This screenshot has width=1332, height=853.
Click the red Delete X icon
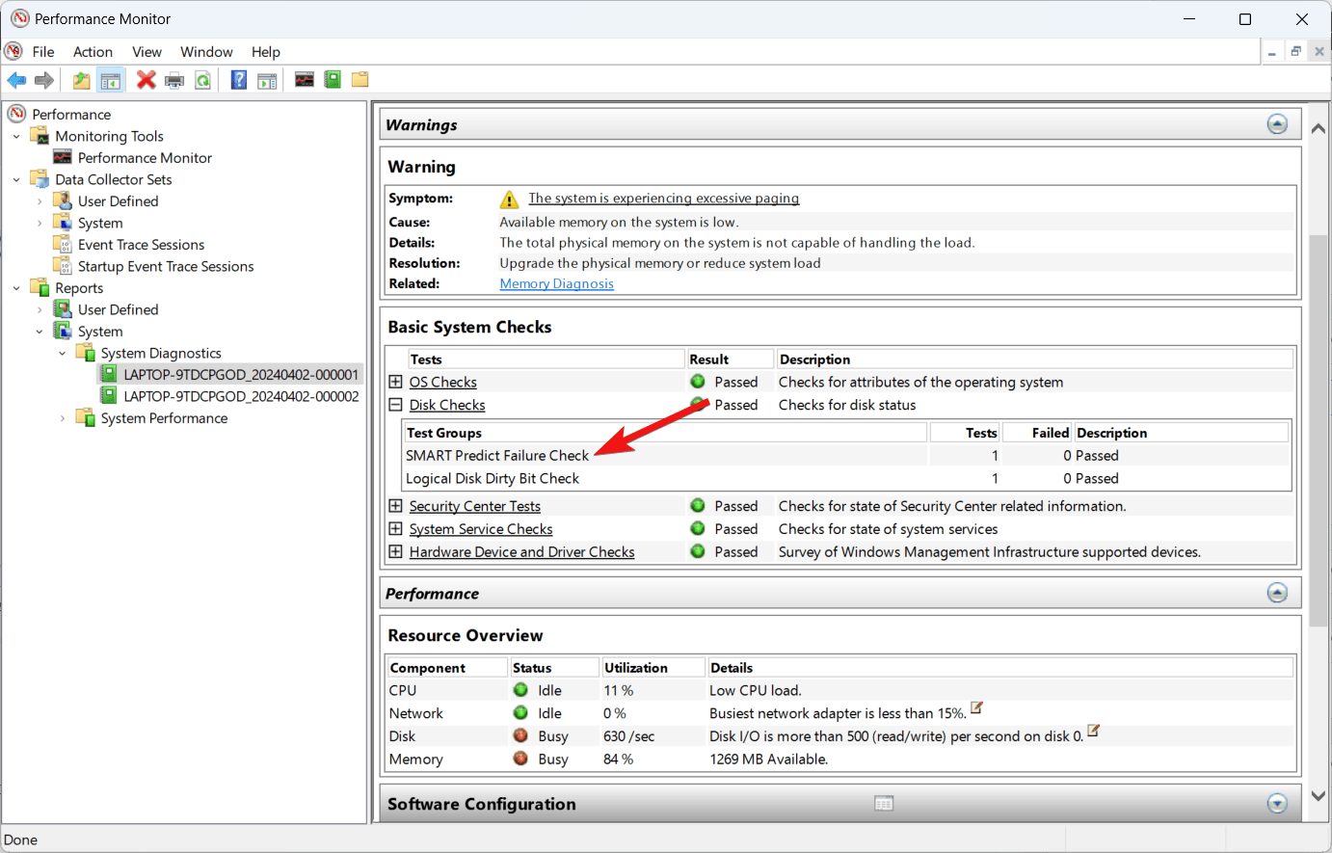click(x=147, y=80)
